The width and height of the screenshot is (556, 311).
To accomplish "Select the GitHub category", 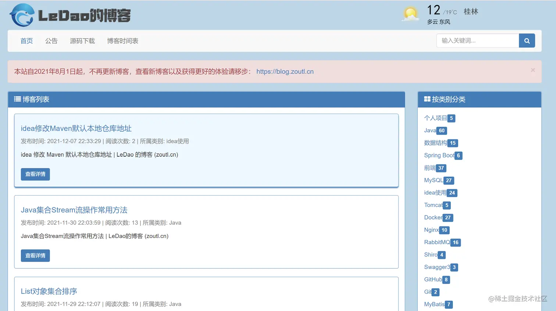I will (433, 280).
